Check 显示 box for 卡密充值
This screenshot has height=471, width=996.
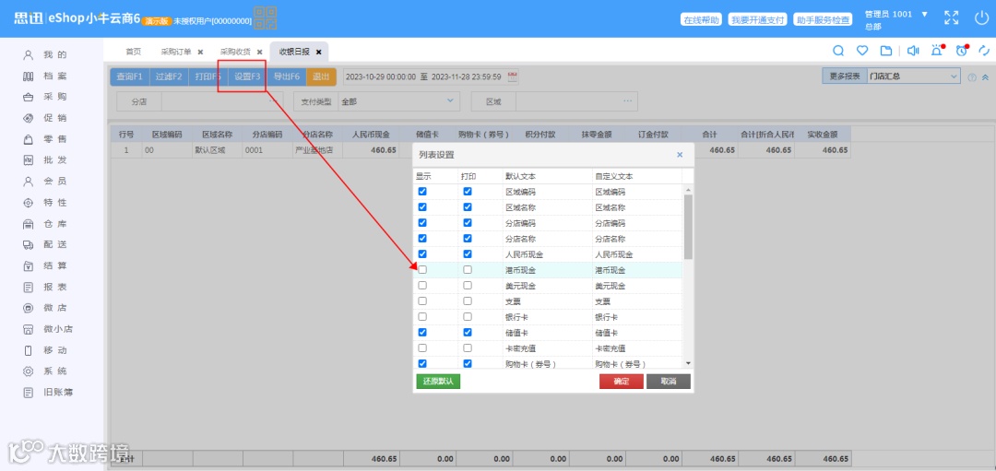click(x=422, y=347)
